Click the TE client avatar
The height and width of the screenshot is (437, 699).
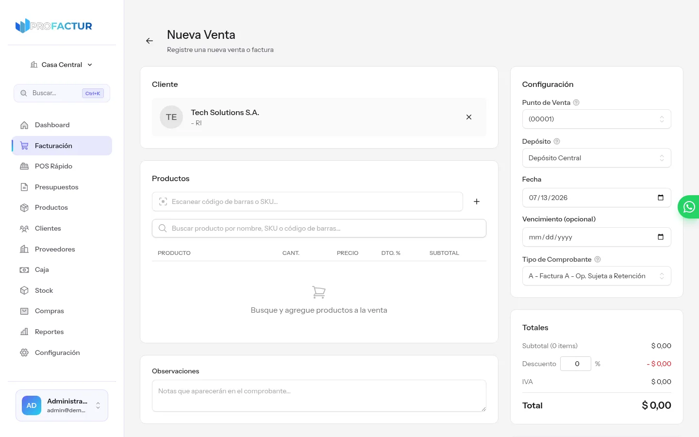tap(171, 117)
